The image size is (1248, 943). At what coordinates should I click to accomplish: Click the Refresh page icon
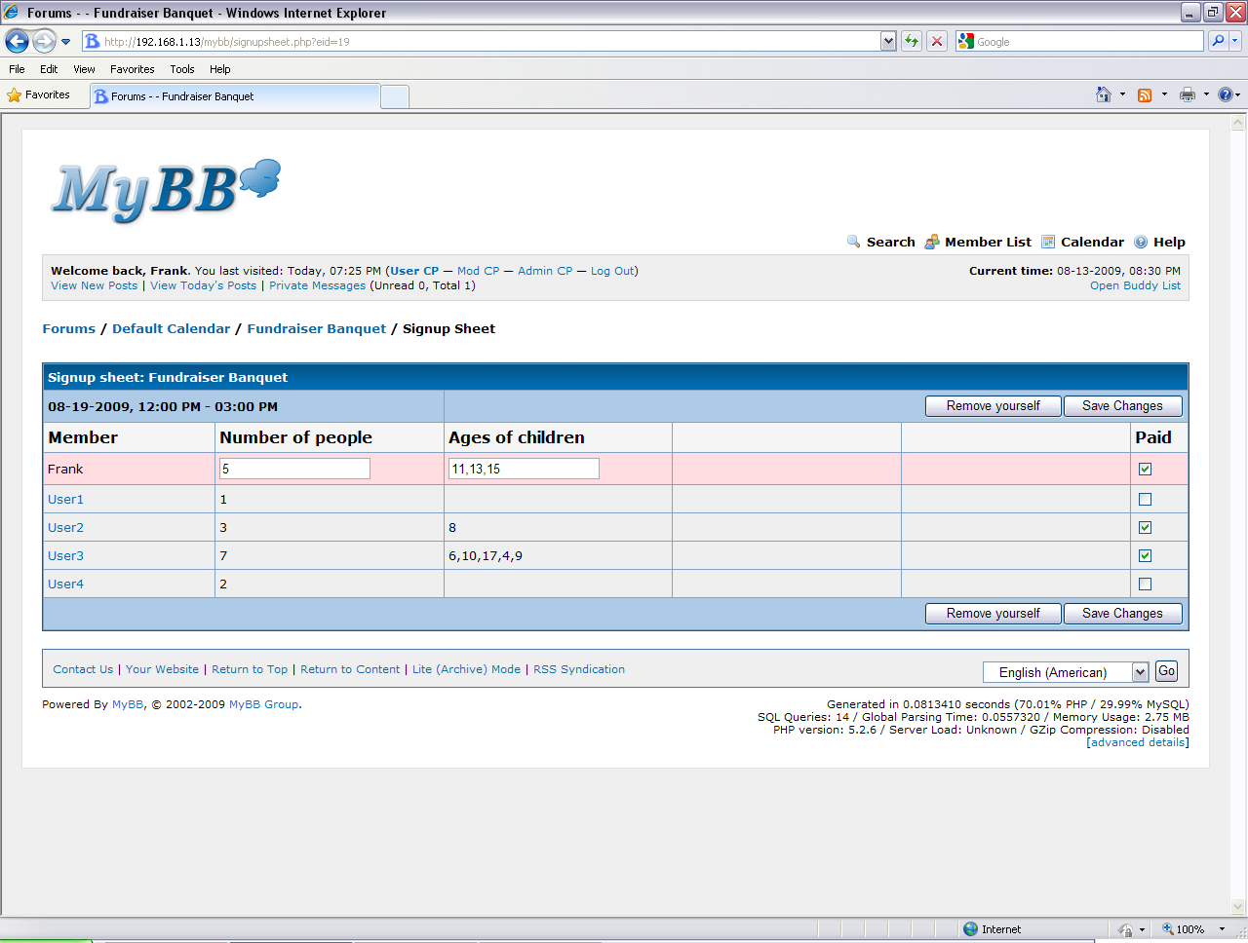912,41
